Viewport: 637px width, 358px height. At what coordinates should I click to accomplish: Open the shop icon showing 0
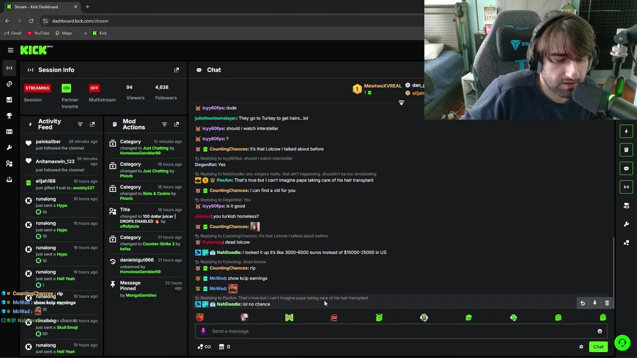pos(224,347)
